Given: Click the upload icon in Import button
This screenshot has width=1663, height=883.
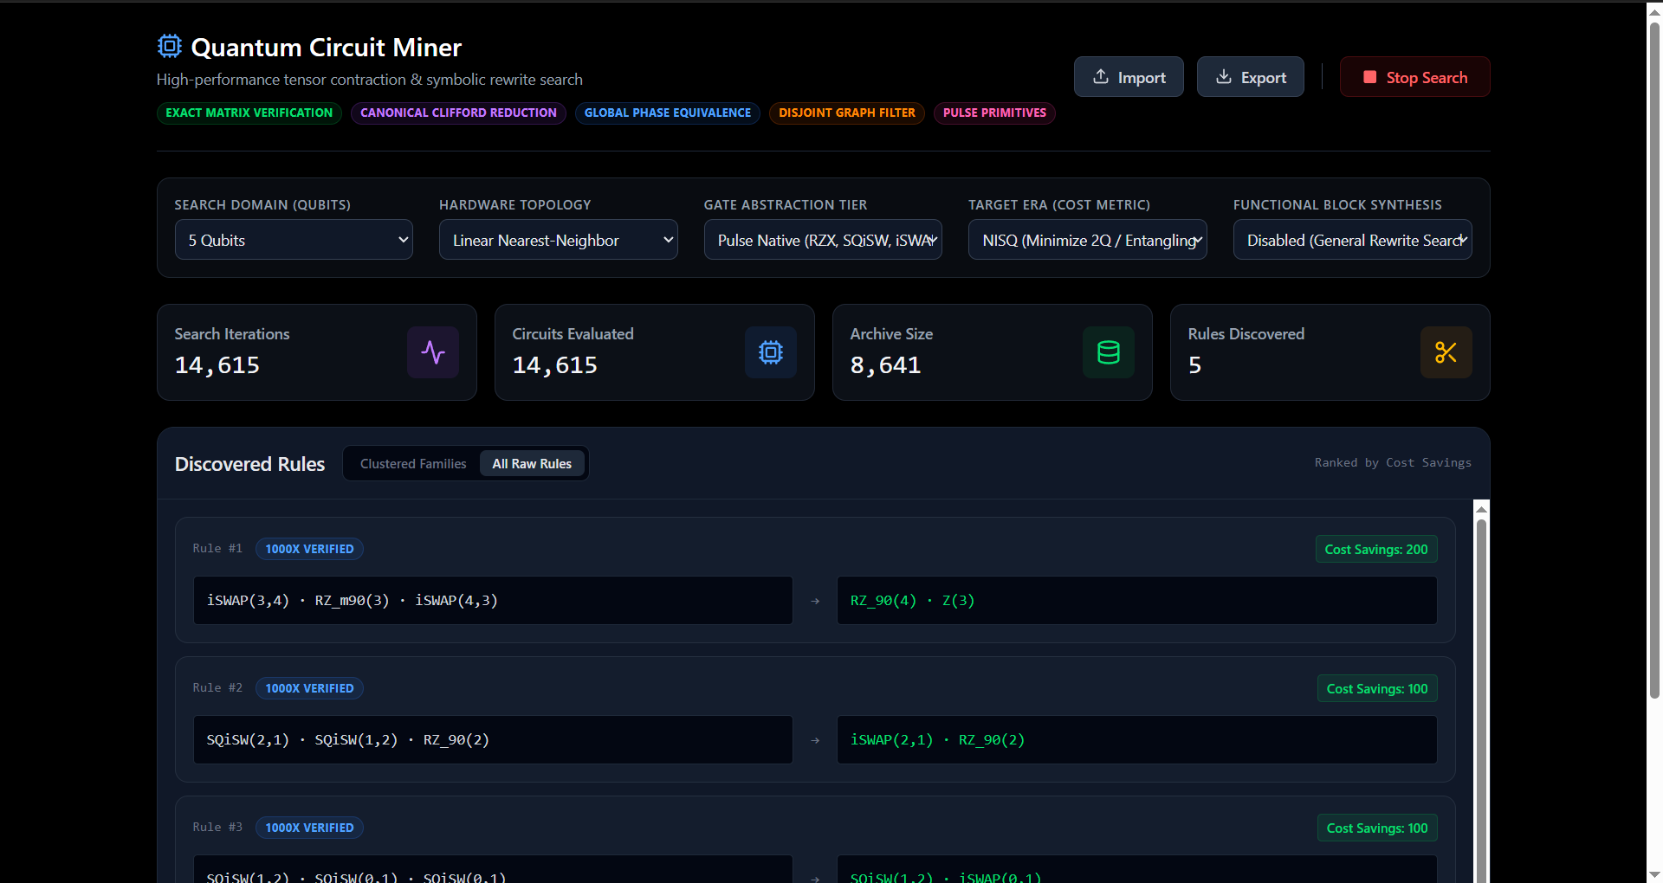Looking at the screenshot, I should click(1101, 76).
